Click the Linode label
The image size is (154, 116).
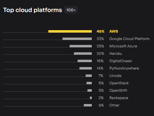point(115,76)
